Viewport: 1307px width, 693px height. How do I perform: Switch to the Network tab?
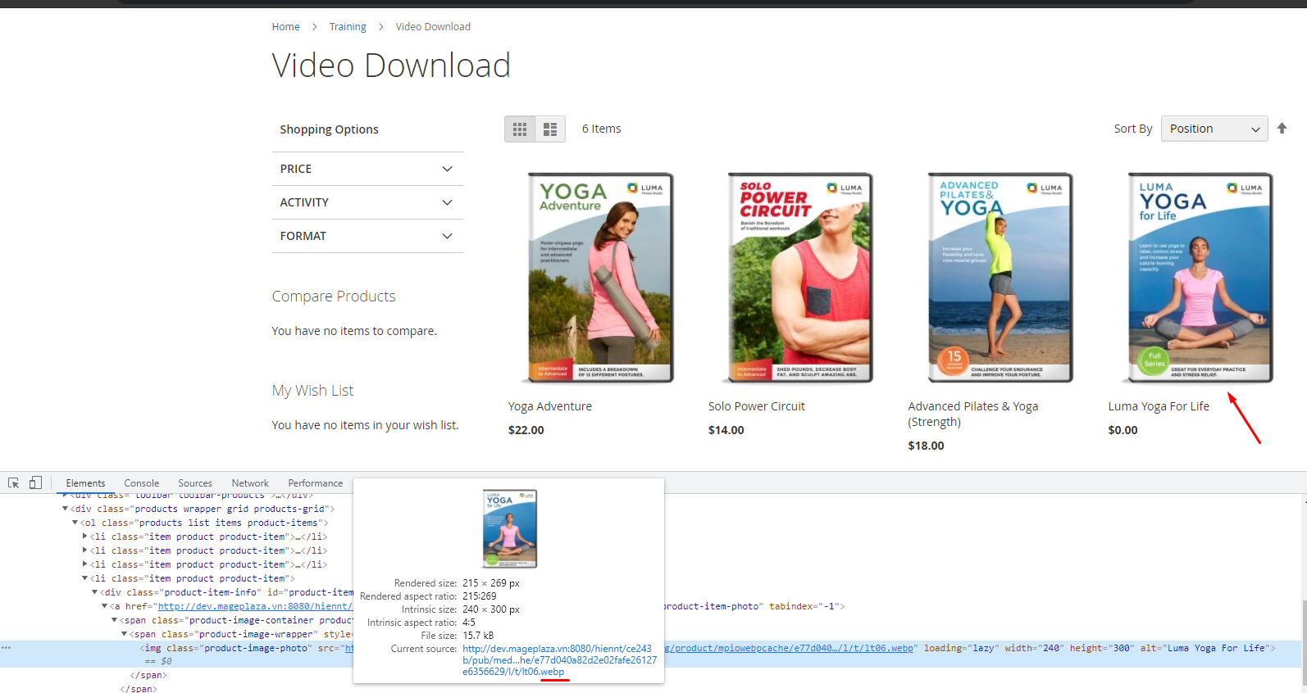pyautogui.click(x=250, y=483)
